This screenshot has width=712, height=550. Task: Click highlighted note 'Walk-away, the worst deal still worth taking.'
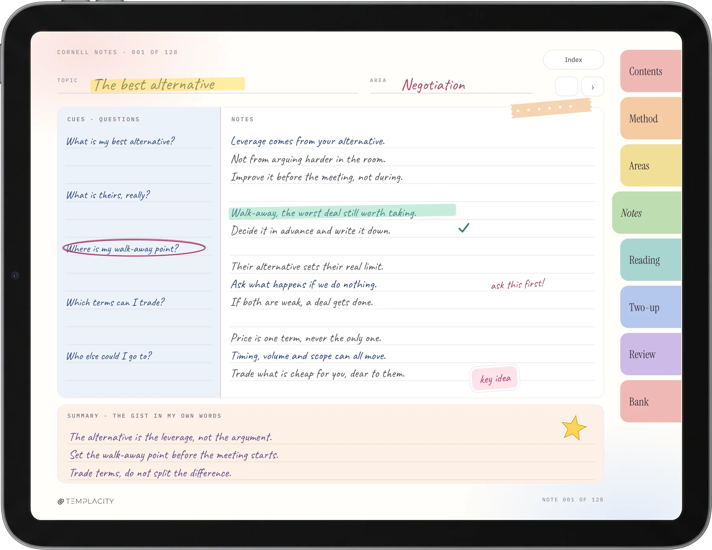[x=342, y=212]
